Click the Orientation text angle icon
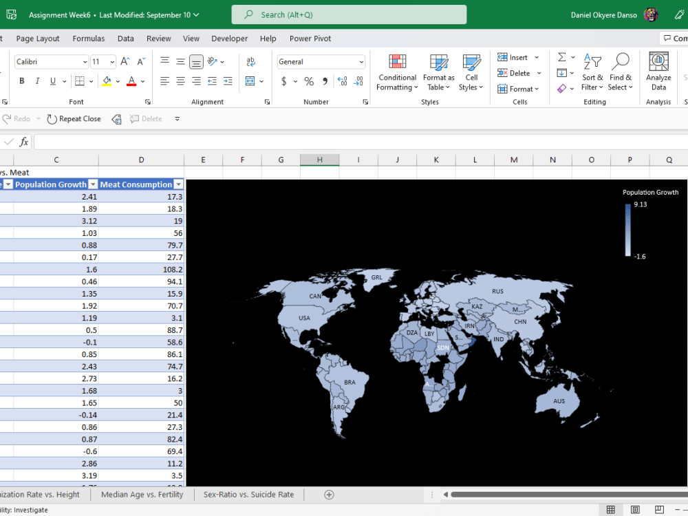Screen dimensions: 688x516 [x=213, y=61]
